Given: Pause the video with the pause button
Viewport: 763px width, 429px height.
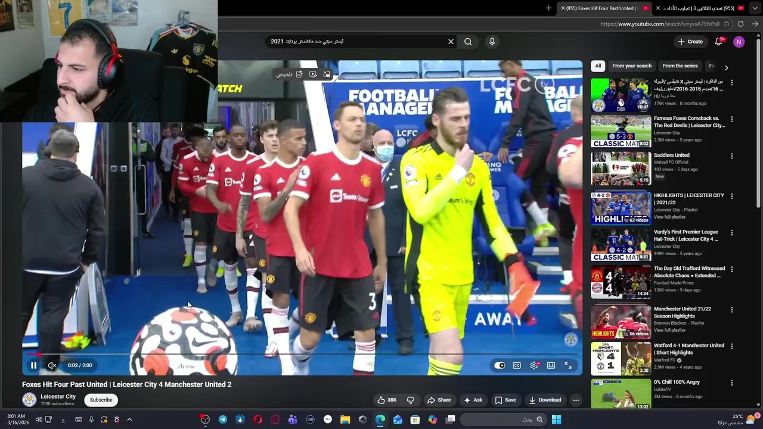Looking at the screenshot, I should [34, 365].
